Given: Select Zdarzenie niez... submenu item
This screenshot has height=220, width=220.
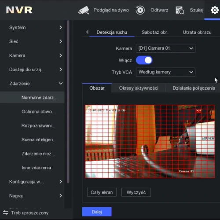Looking at the screenshot, I should click(x=32, y=154).
